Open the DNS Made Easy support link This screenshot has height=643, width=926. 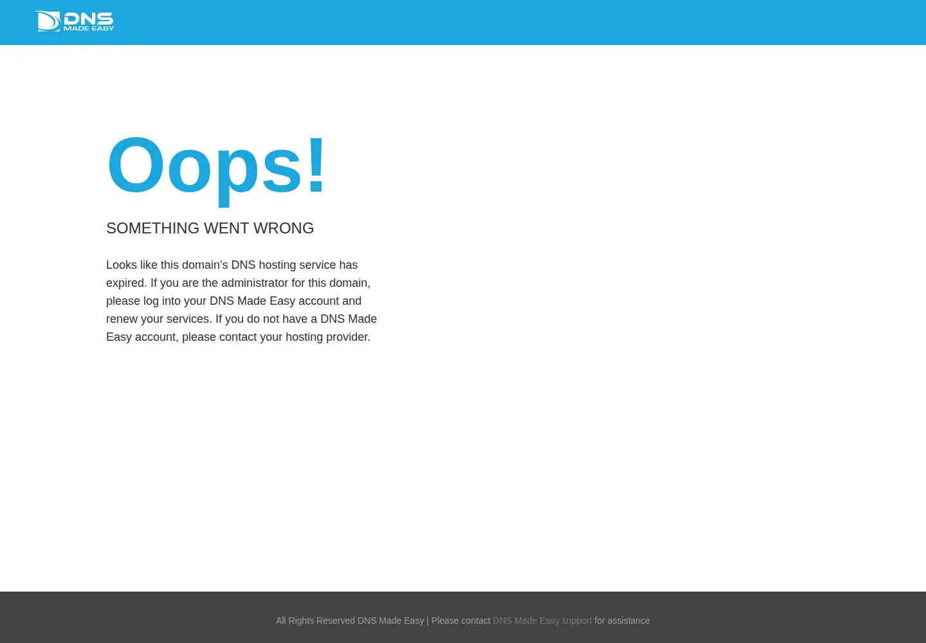coord(542,620)
